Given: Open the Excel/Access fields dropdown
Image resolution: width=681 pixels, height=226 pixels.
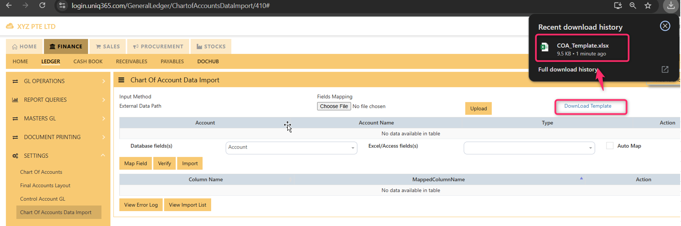Looking at the screenshot, I should coord(529,148).
